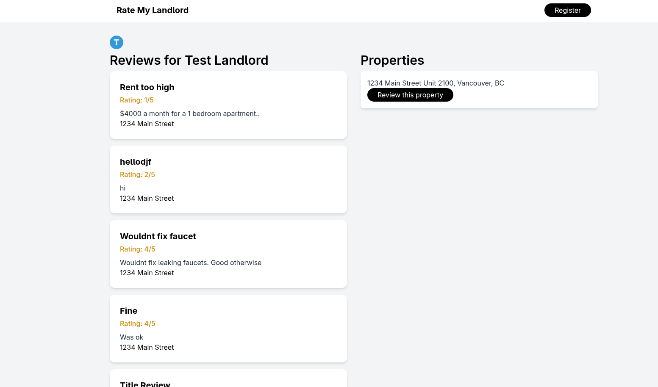Click '1234 Main Street' under hellodjf review
Image resolution: width=658 pixels, height=387 pixels.
[147, 198]
